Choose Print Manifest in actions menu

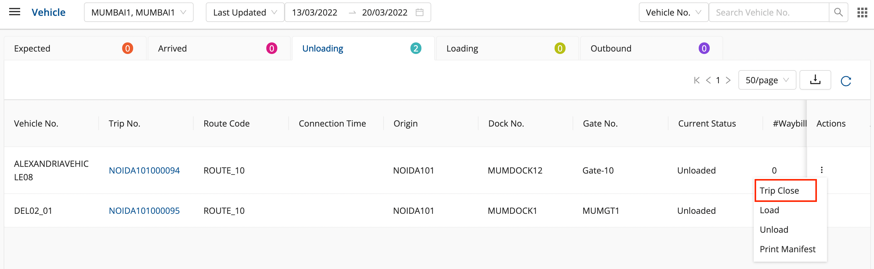click(787, 249)
